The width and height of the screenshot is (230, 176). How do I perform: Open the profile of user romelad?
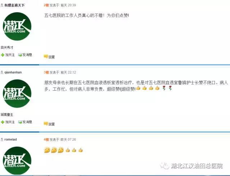[x=10, y=139]
